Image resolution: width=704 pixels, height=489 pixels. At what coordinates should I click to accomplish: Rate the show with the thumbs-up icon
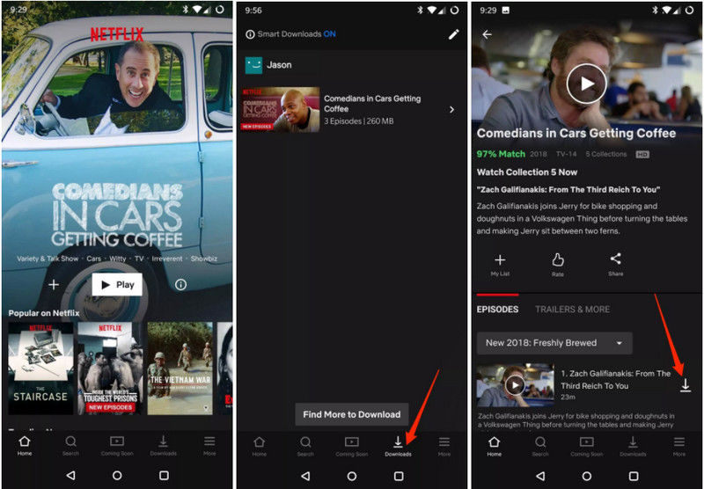[x=557, y=263]
